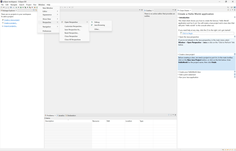This screenshot has width=236, height=151.
Task: Minimize the Problems view panel
Action: tap(173, 115)
